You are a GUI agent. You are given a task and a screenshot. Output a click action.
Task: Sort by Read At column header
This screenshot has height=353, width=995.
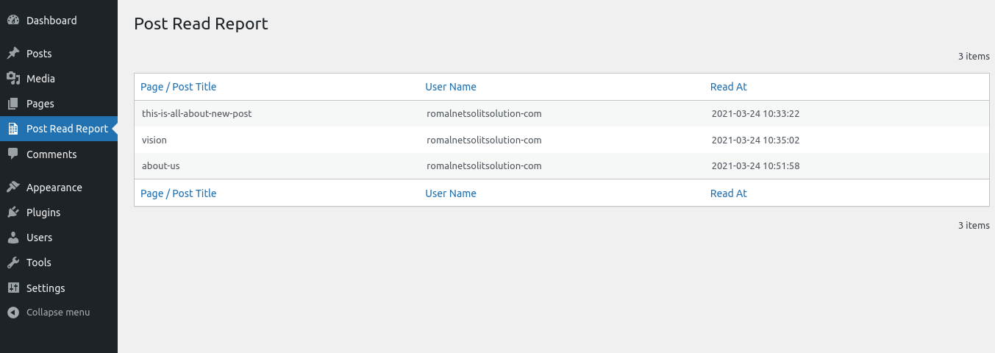(x=728, y=87)
